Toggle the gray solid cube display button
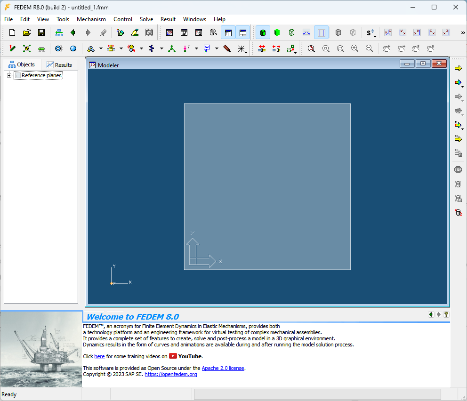The image size is (467, 401). (338, 32)
